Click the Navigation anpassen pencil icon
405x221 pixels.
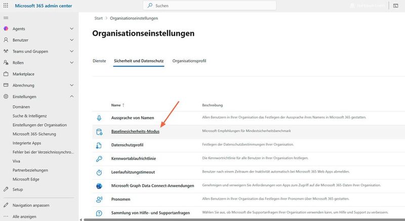click(6, 205)
